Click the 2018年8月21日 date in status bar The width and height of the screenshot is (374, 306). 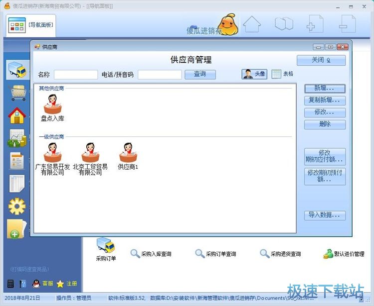tap(22, 298)
